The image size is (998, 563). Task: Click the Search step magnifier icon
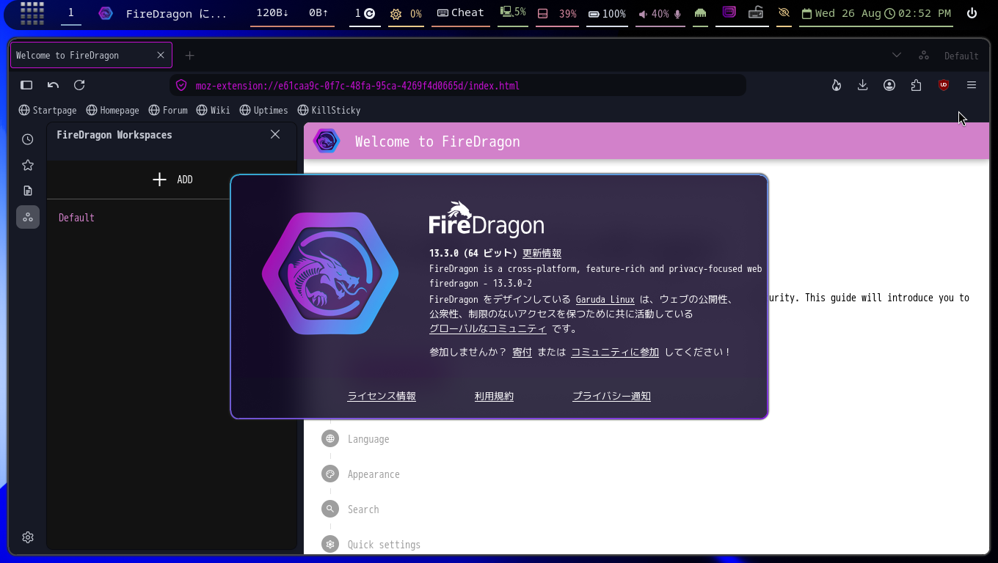click(x=330, y=509)
